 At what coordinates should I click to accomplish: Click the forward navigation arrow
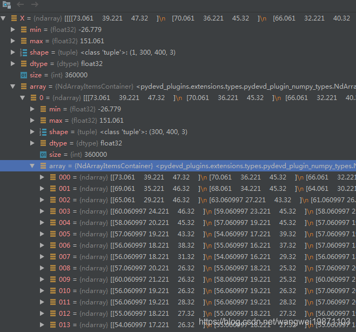click(35, 4)
